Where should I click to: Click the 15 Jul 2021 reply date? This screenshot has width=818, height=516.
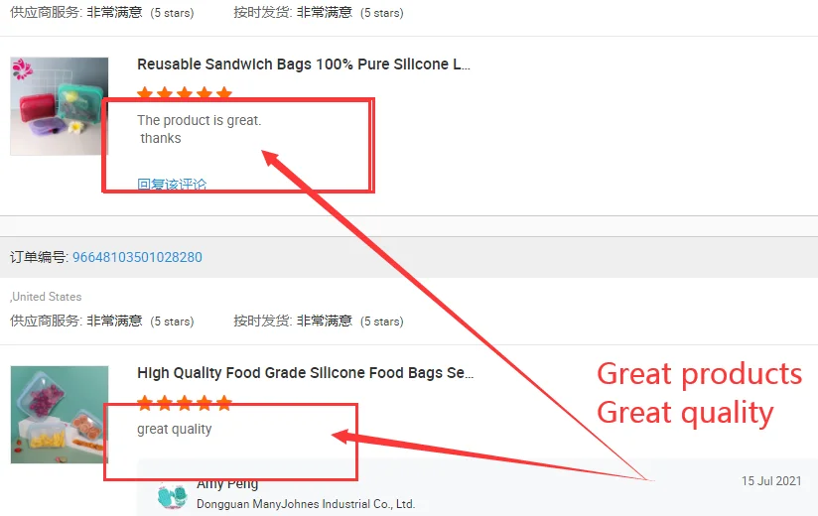coord(771,480)
